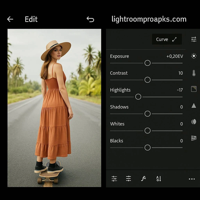200x200 pixels.
Task: Select the Color panel thermometer icon
Action: 194,72
